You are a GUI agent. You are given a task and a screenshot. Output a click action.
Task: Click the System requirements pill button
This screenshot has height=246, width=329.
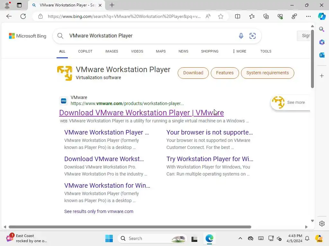click(x=268, y=73)
